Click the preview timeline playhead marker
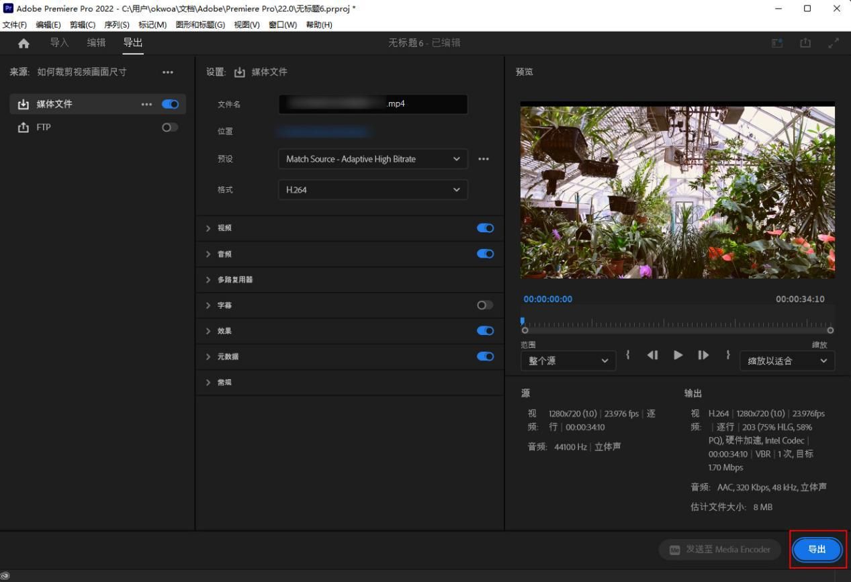The width and height of the screenshot is (851, 582). point(523,322)
